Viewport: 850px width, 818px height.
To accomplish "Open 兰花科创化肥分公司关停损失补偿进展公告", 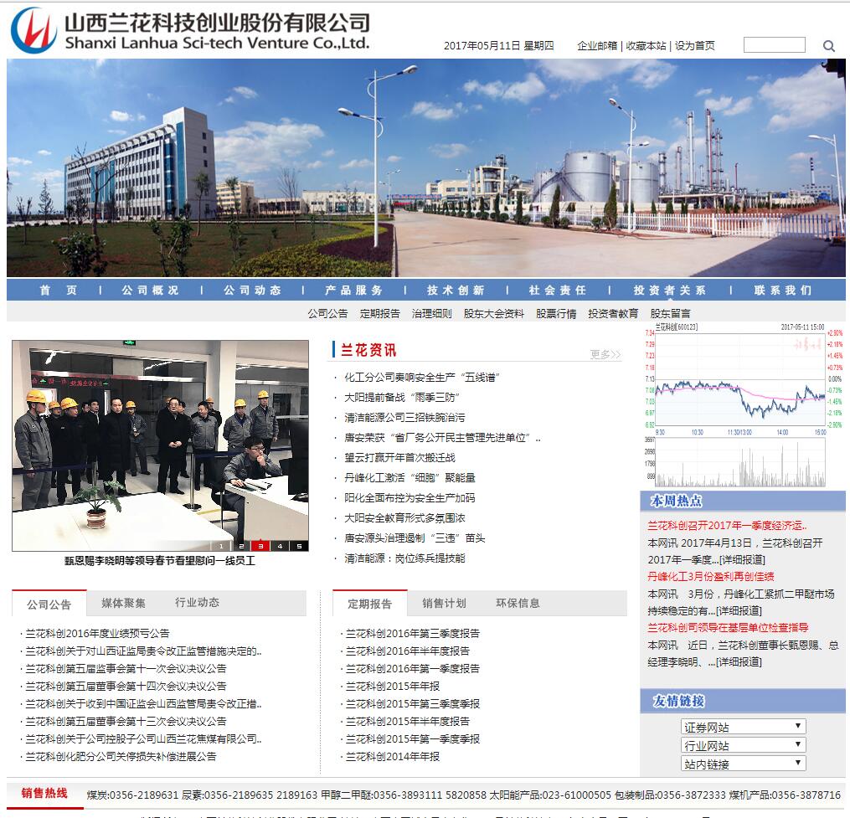I will tap(121, 756).
